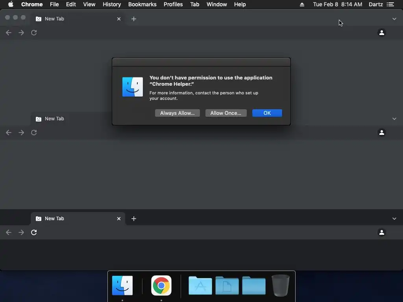Open tab search chevron in bottom window
The width and height of the screenshot is (403, 302).
point(394,219)
